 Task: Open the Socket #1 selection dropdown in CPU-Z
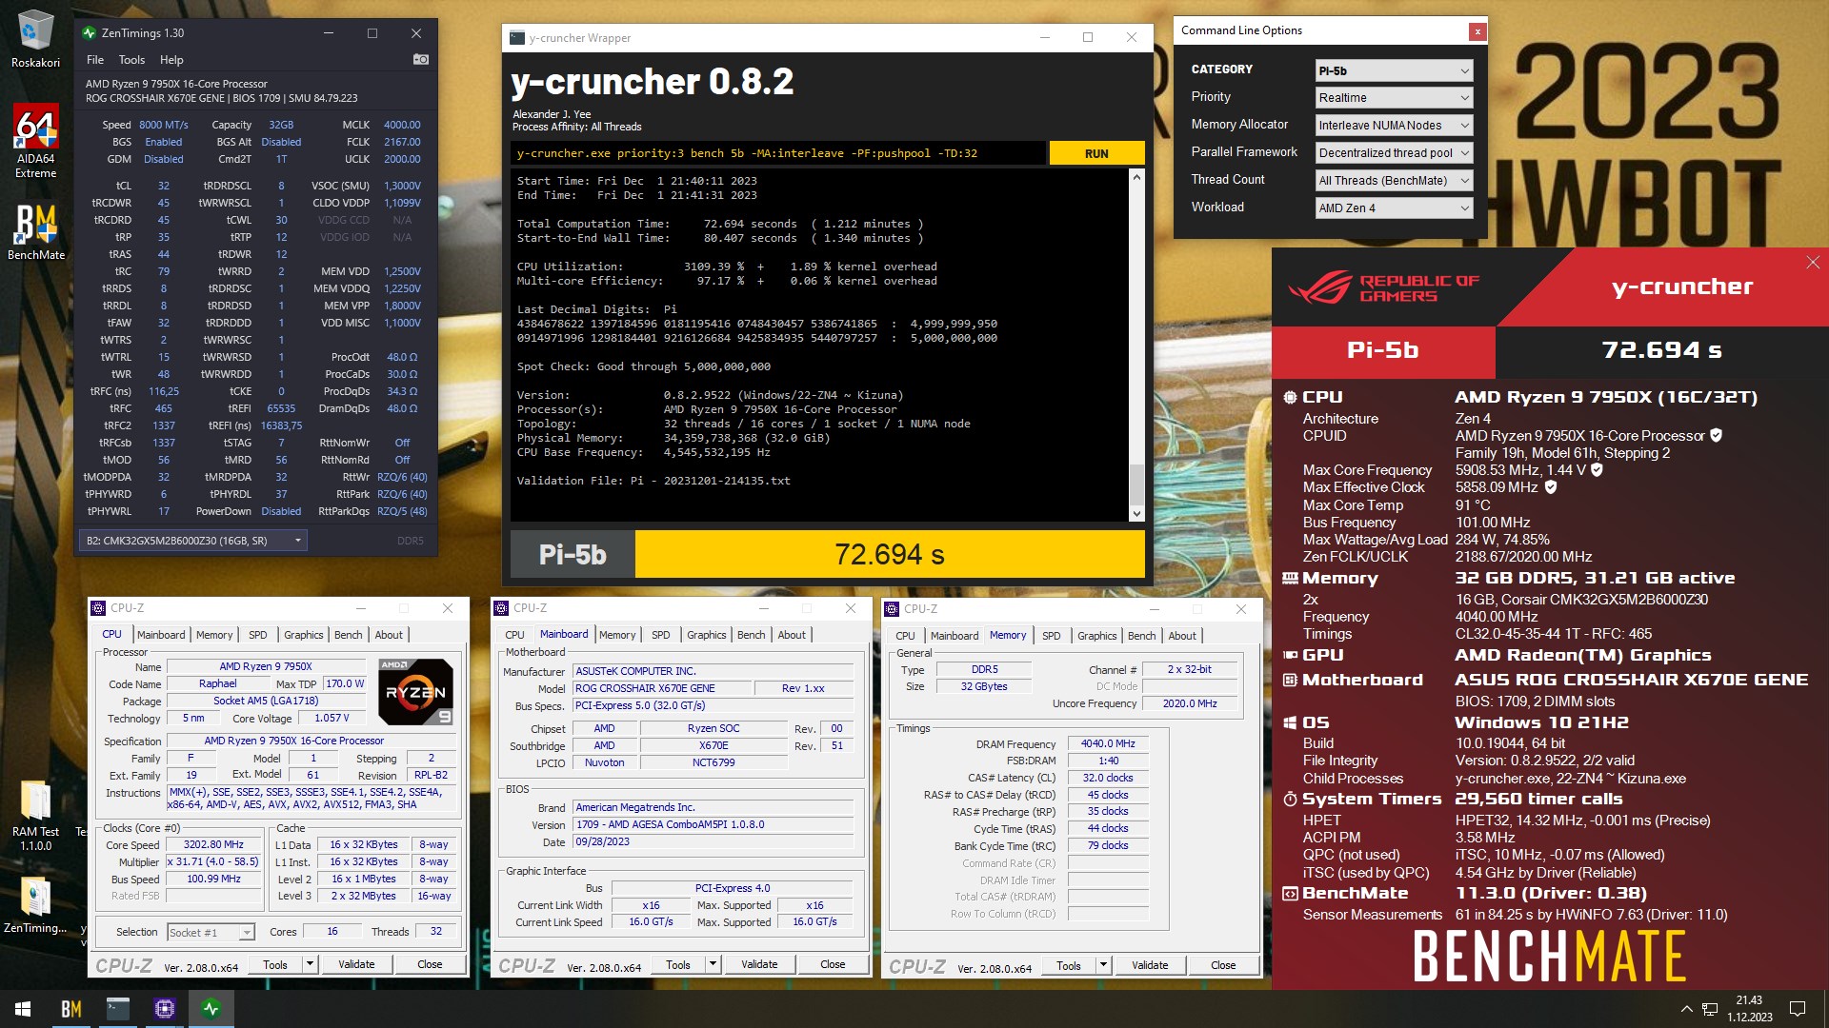point(211,933)
